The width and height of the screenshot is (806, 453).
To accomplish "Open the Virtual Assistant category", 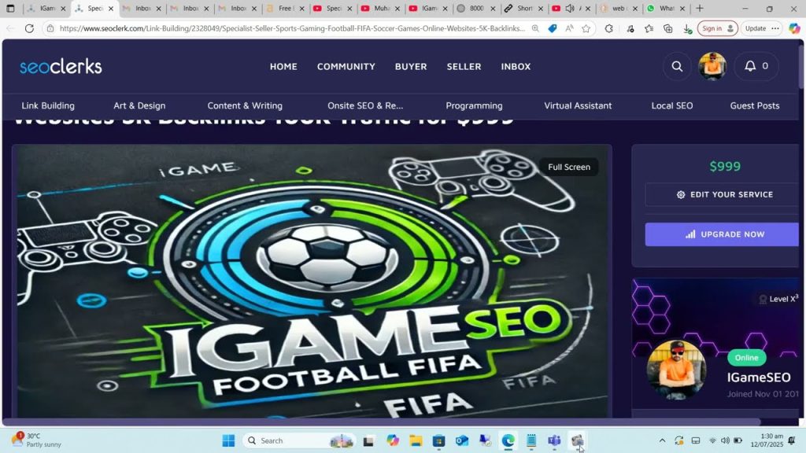I will pyautogui.click(x=578, y=105).
